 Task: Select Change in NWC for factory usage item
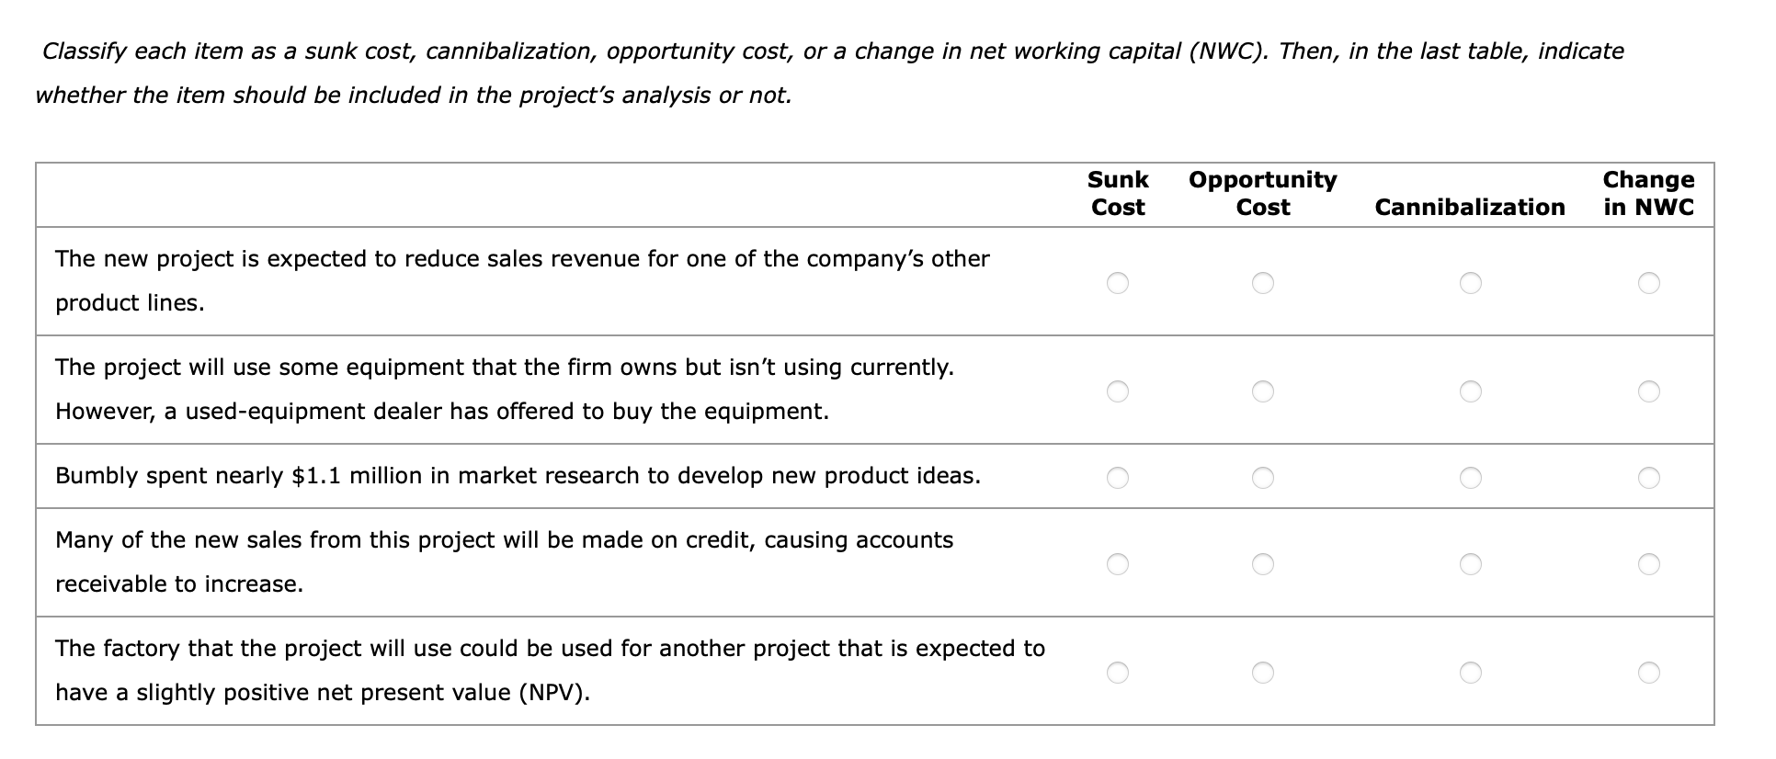[x=1648, y=672]
